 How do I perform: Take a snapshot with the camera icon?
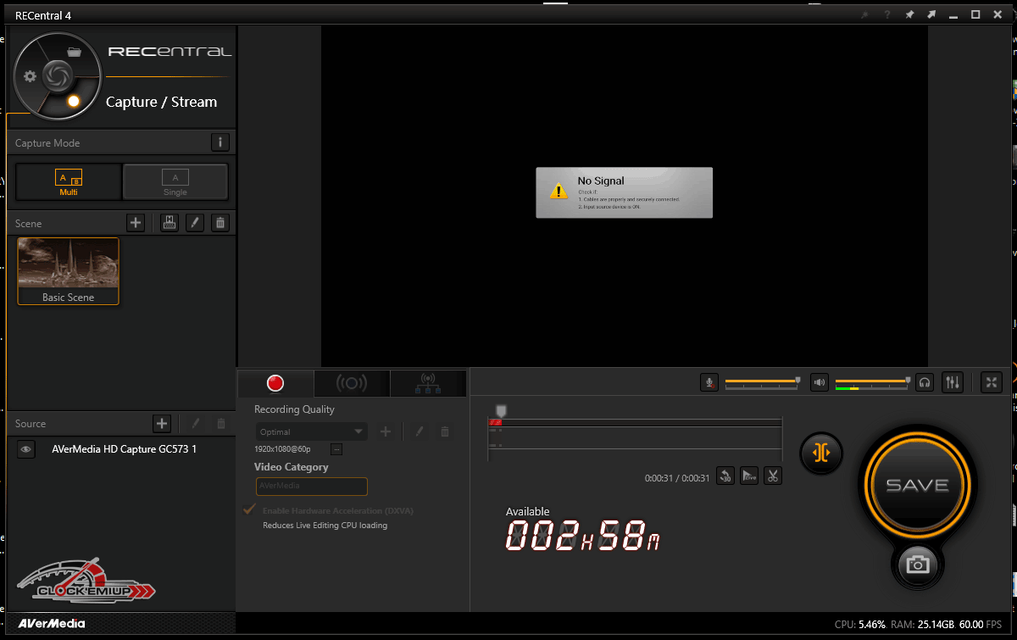click(917, 564)
